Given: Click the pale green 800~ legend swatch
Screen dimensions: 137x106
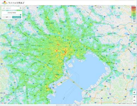Looking at the screenshot, I should tap(134, 17).
